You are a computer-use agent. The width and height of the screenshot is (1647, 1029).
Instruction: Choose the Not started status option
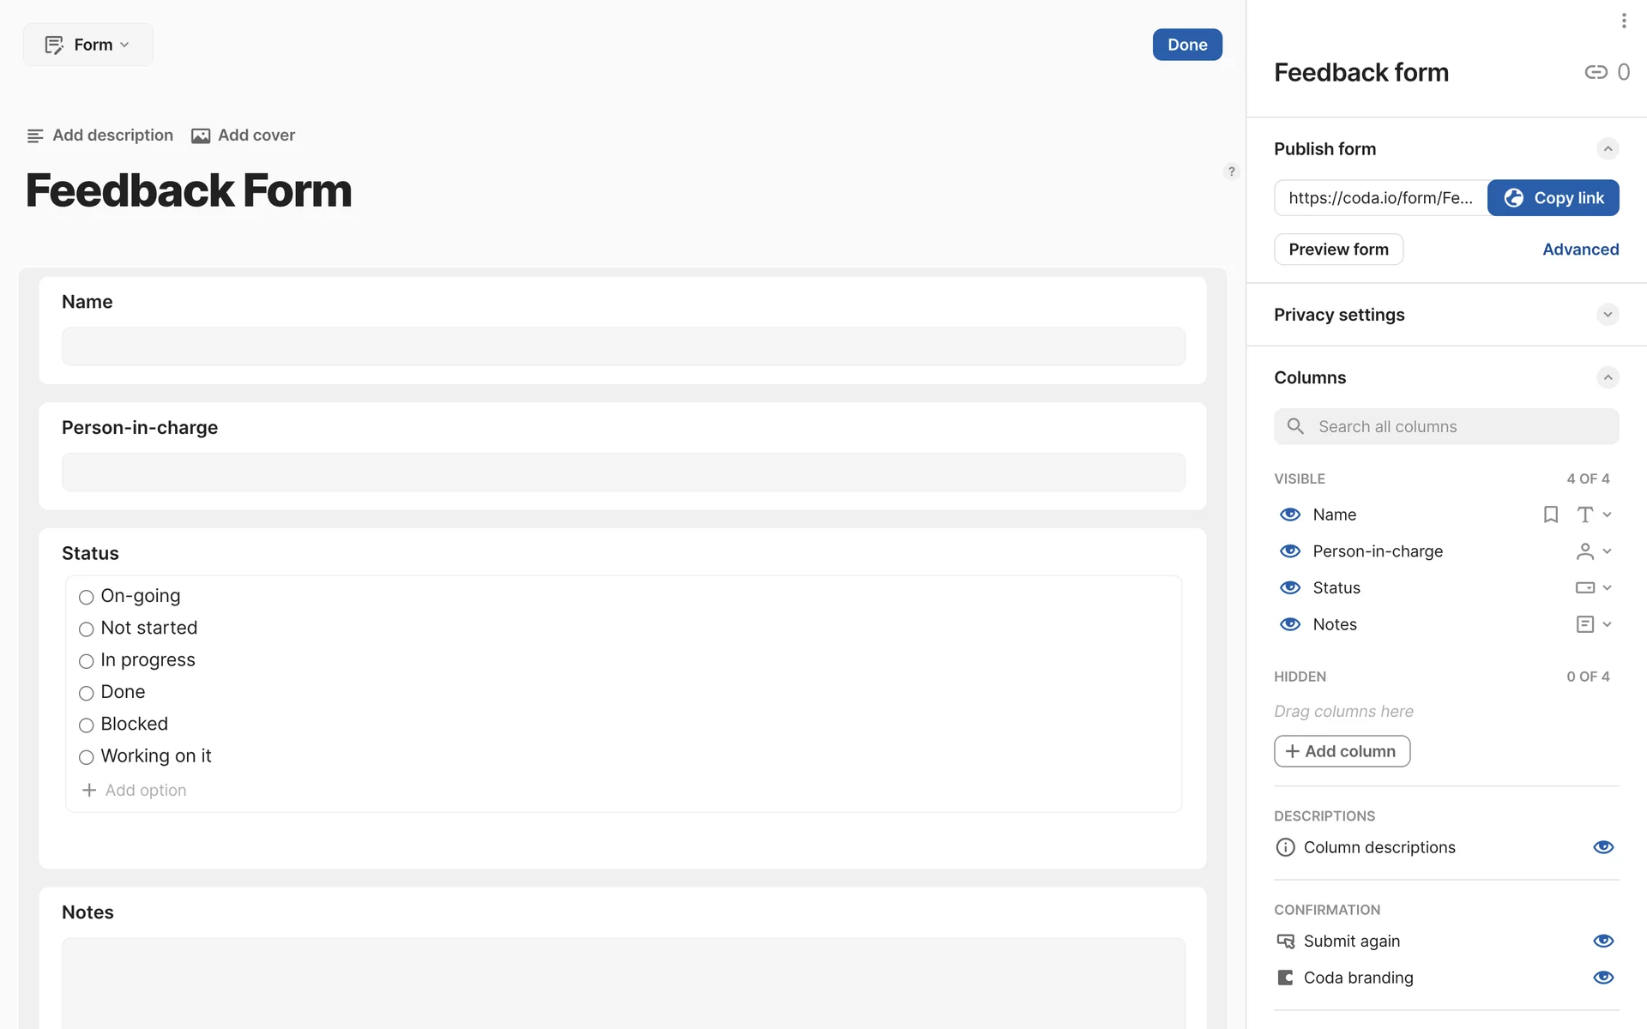click(x=87, y=629)
